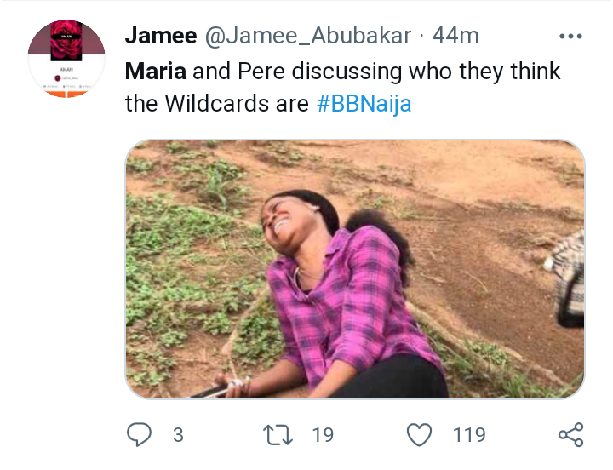
Task: Click the text "the Wildcards are"
Action: tap(217, 105)
